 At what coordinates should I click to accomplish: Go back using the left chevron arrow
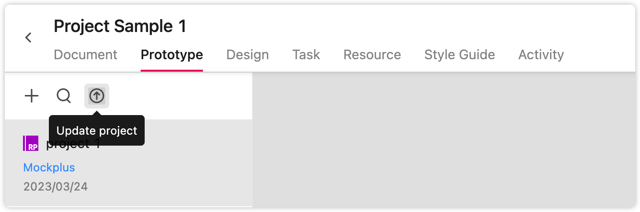coord(28,37)
